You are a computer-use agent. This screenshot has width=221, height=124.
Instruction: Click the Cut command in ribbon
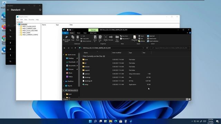coord(83,36)
